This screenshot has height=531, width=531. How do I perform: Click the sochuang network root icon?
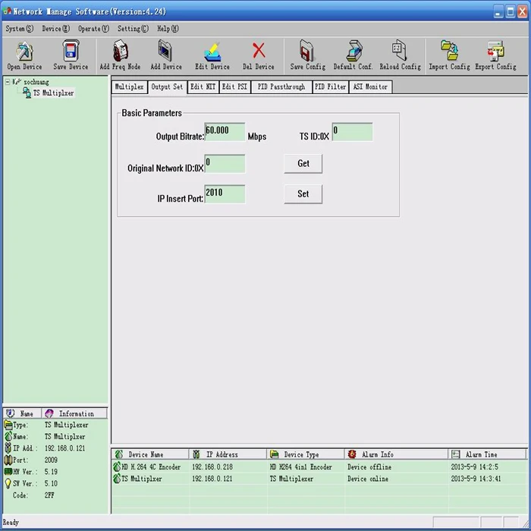17,82
